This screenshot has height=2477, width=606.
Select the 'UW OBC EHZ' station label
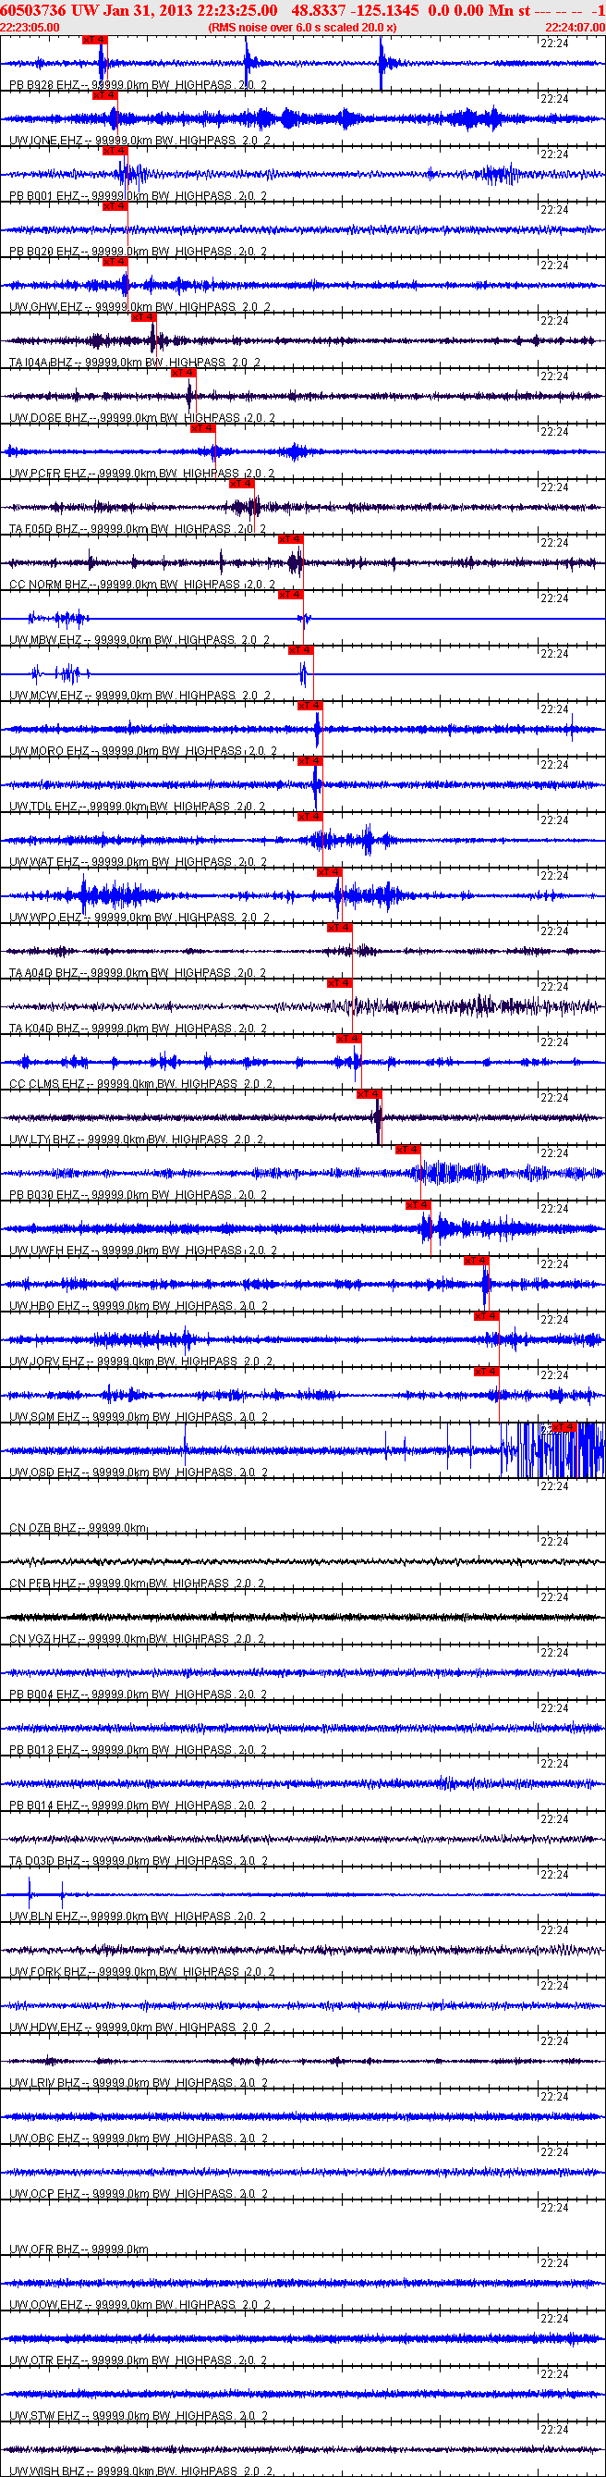point(45,2138)
